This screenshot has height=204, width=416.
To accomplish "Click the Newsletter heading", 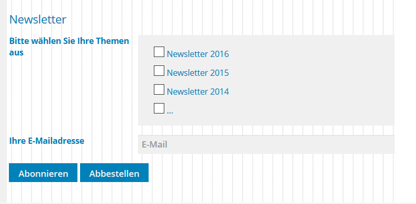I will tap(38, 20).
